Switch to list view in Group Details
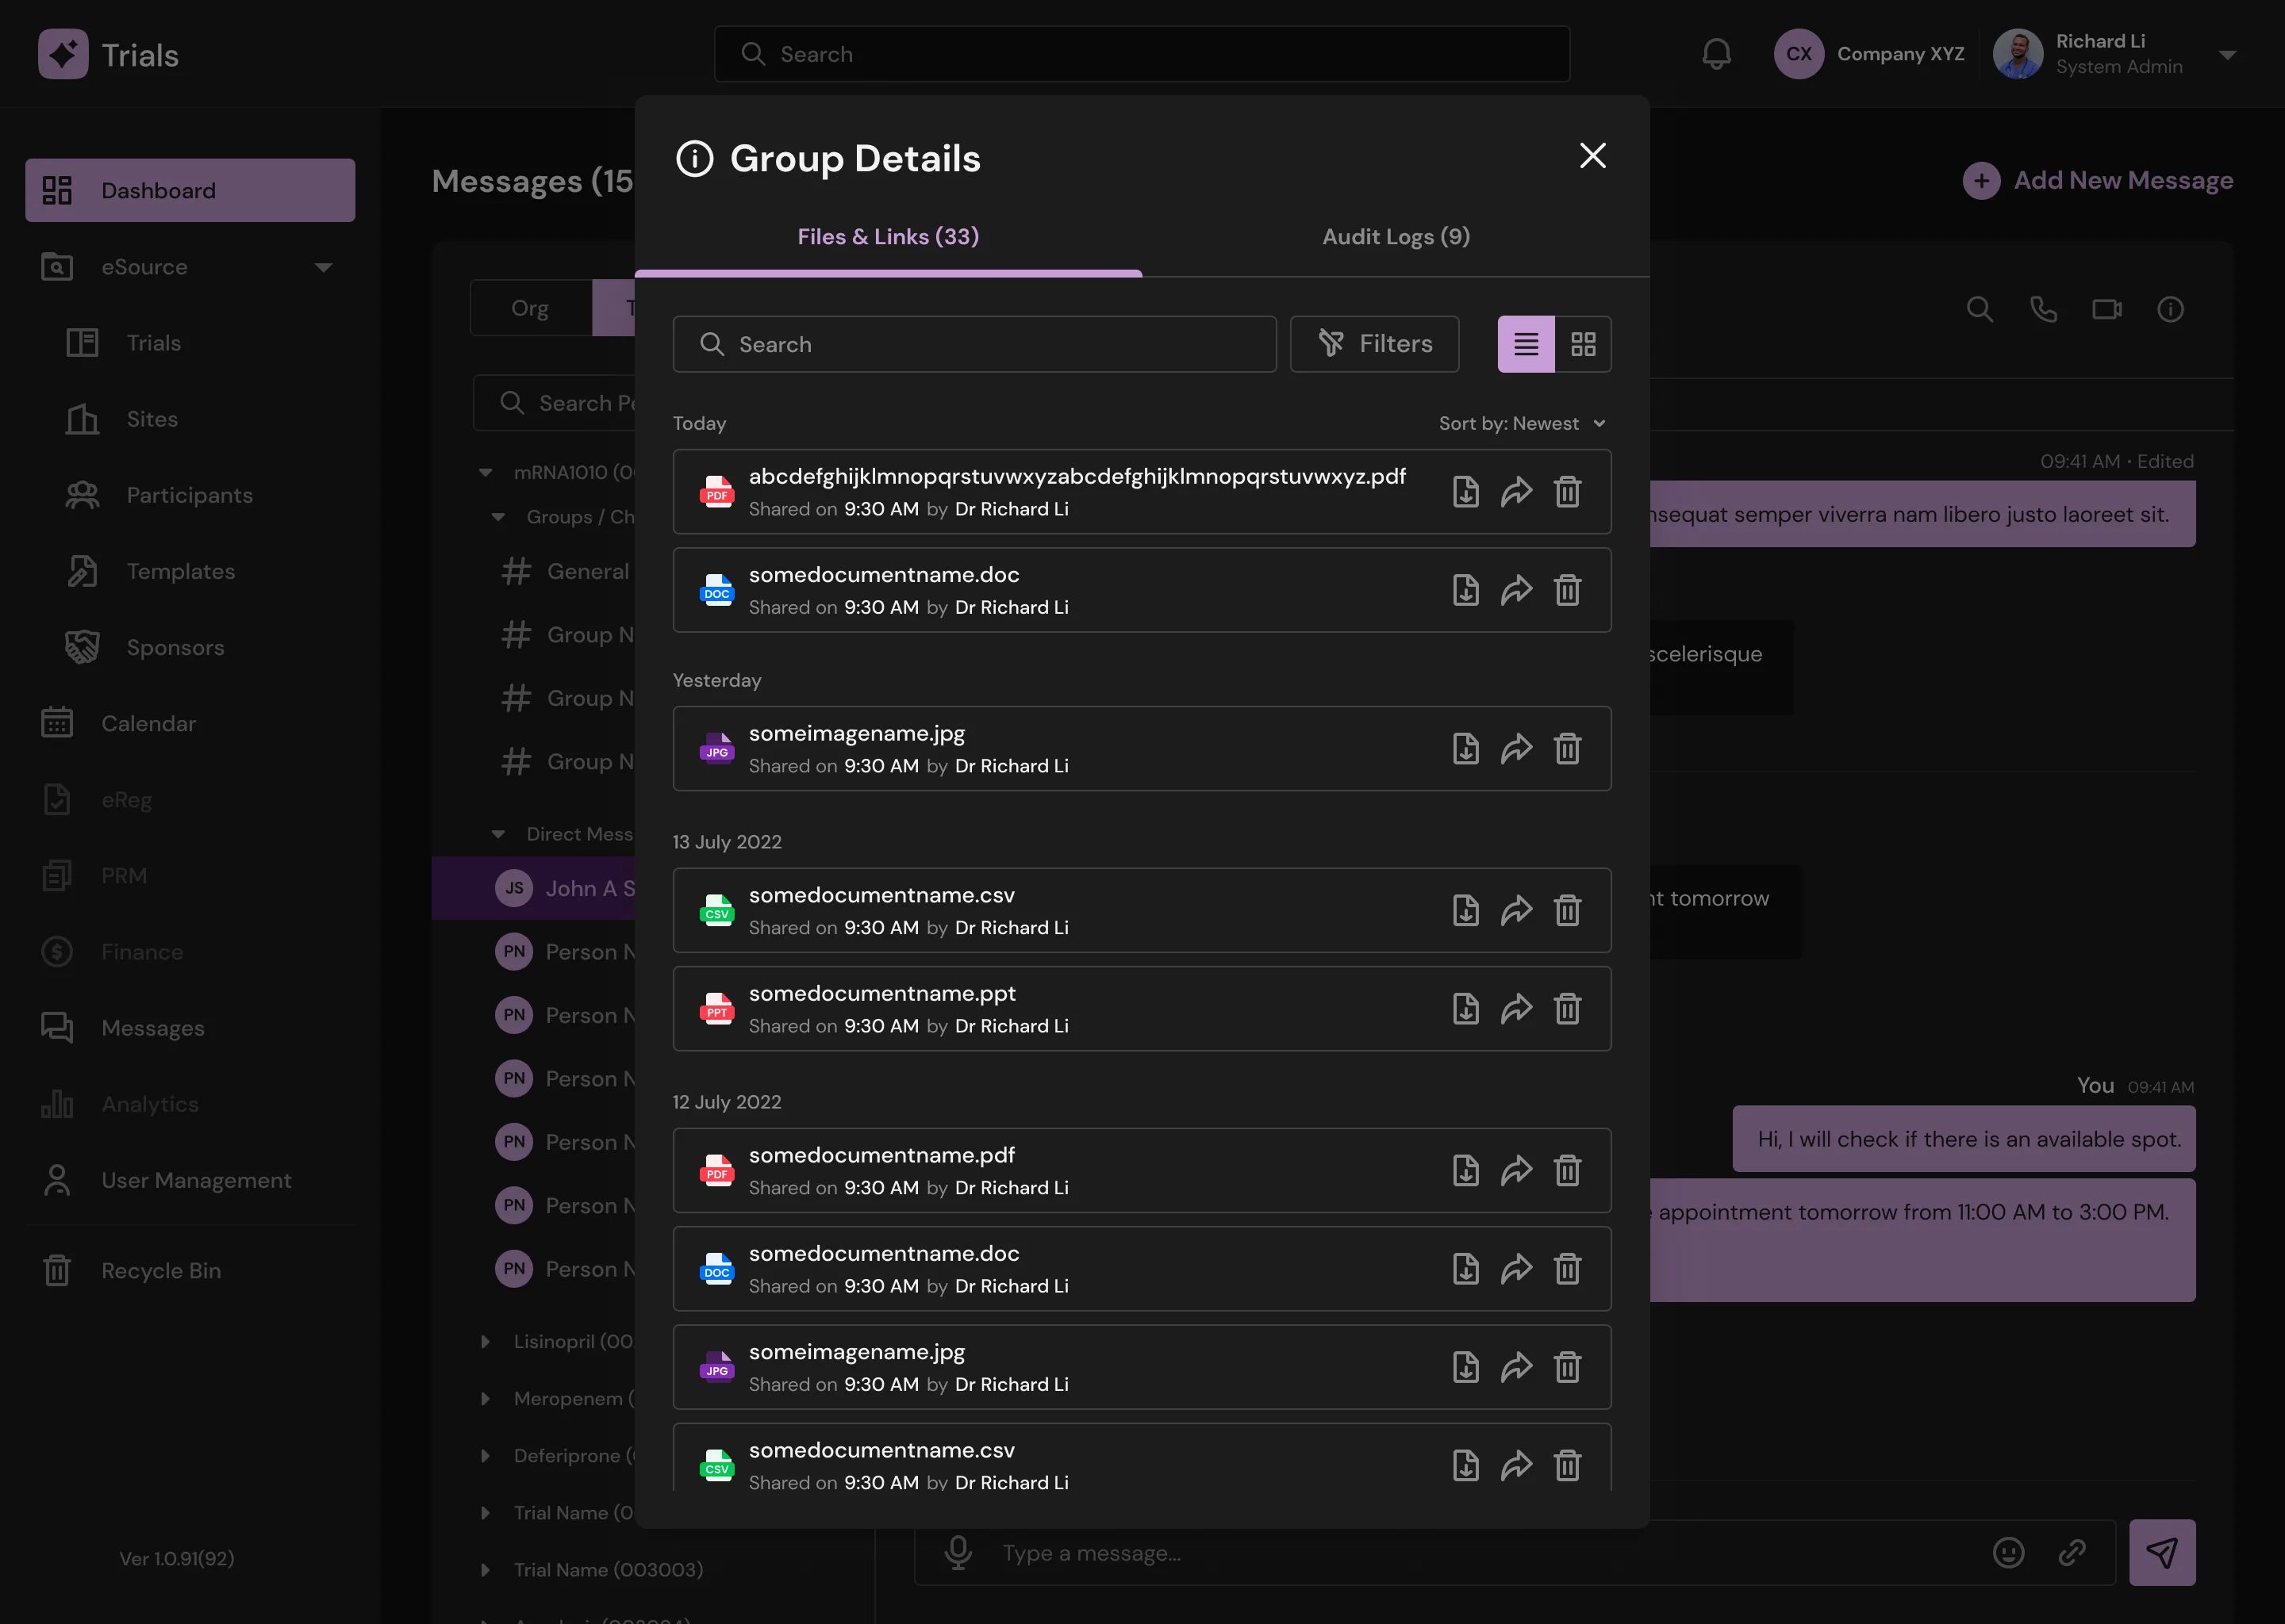This screenshot has height=1624, width=2285. [x=1526, y=345]
